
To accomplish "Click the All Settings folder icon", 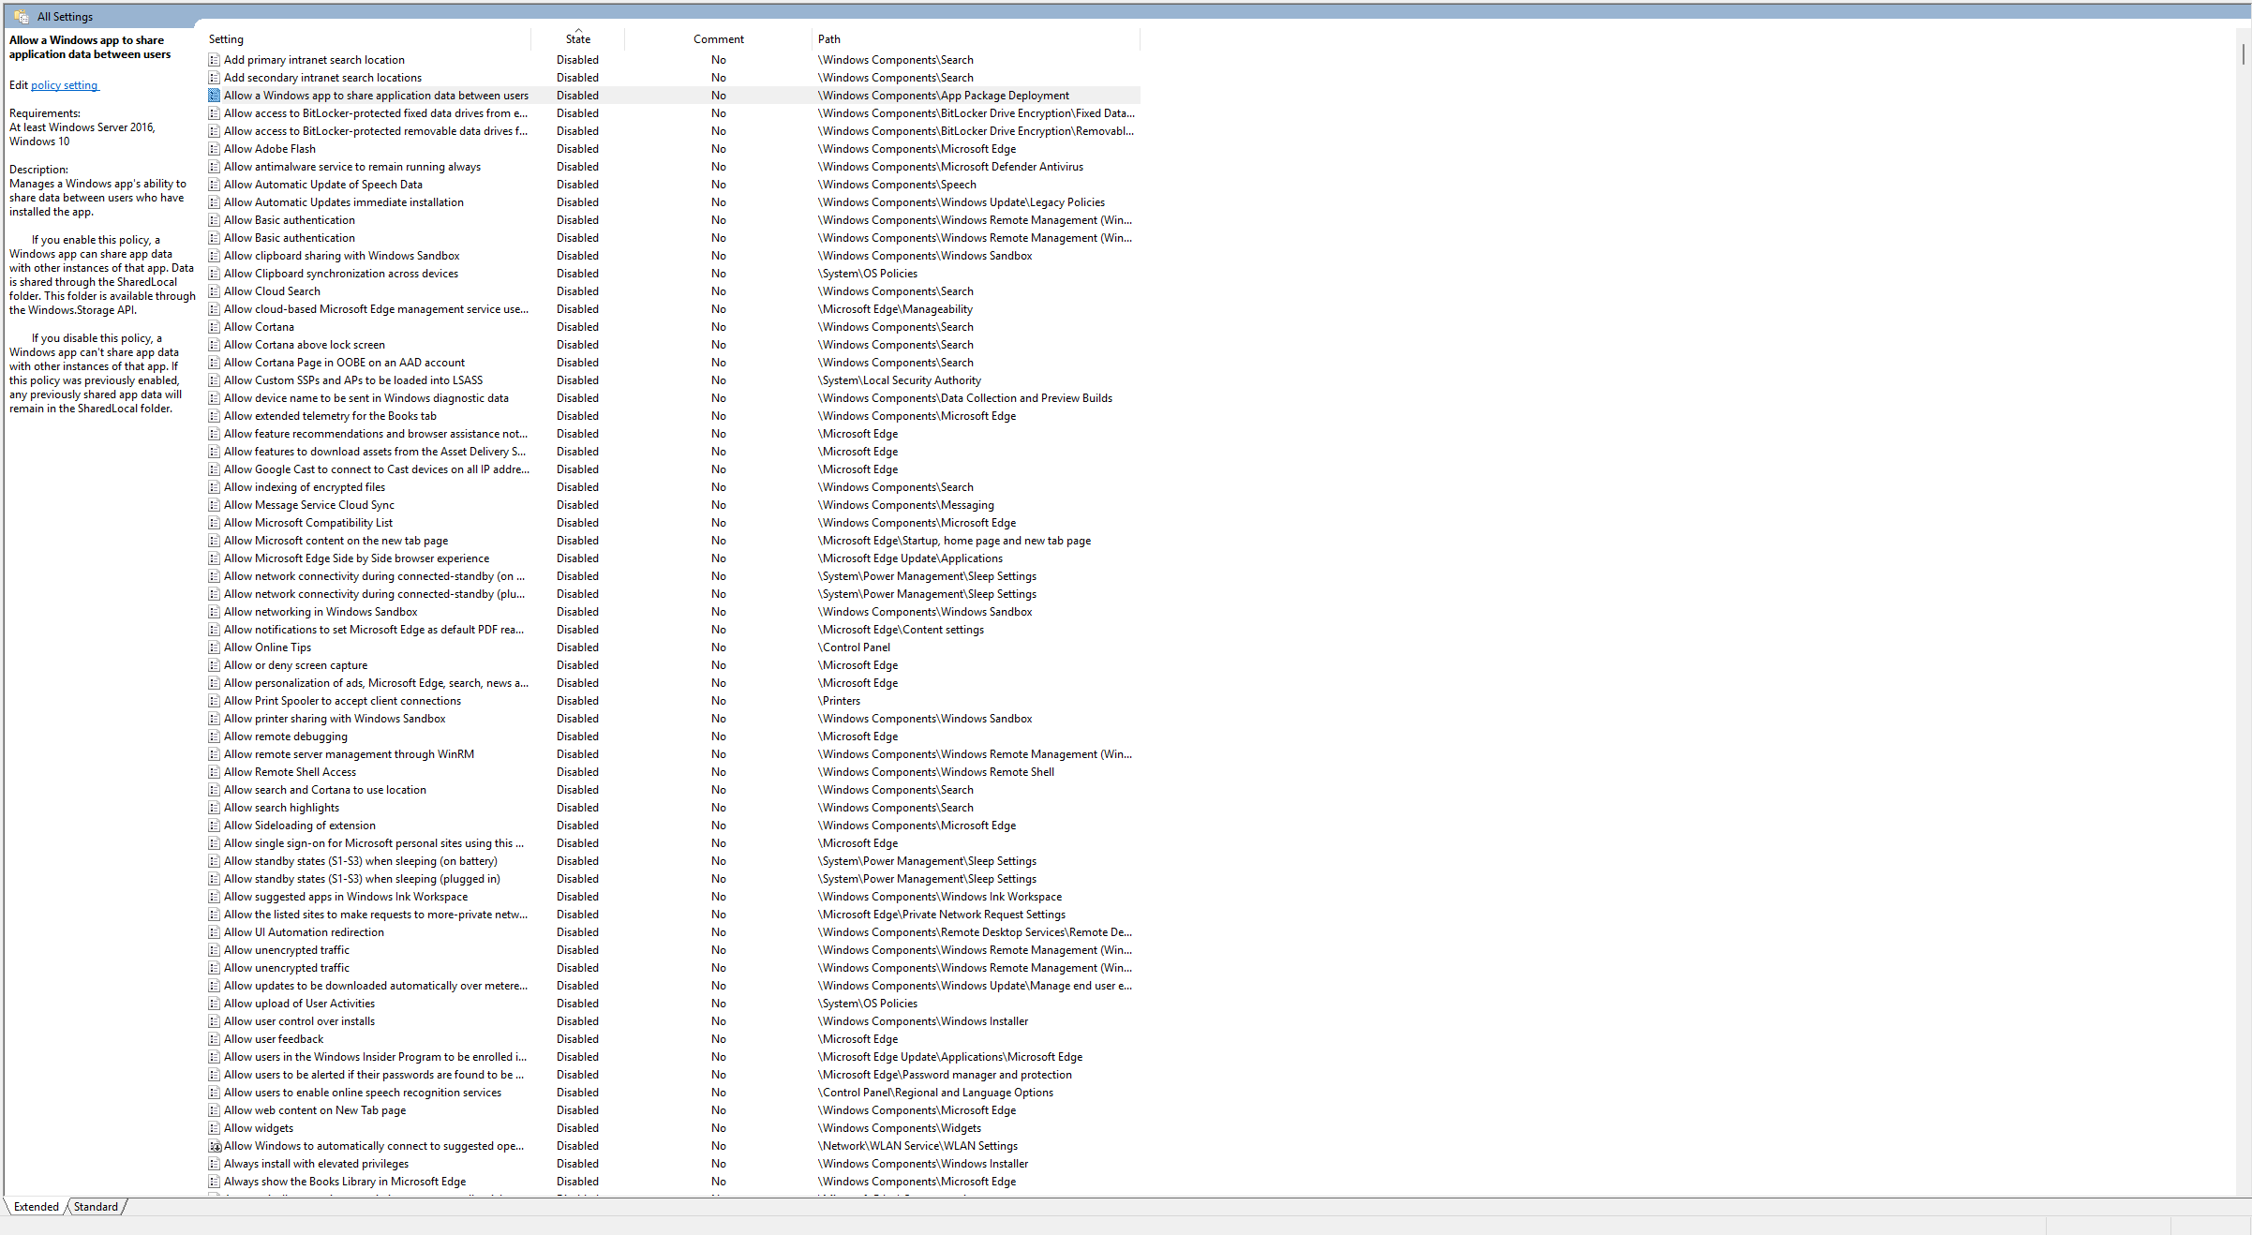I will pyautogui.click(x=22, y=16).
